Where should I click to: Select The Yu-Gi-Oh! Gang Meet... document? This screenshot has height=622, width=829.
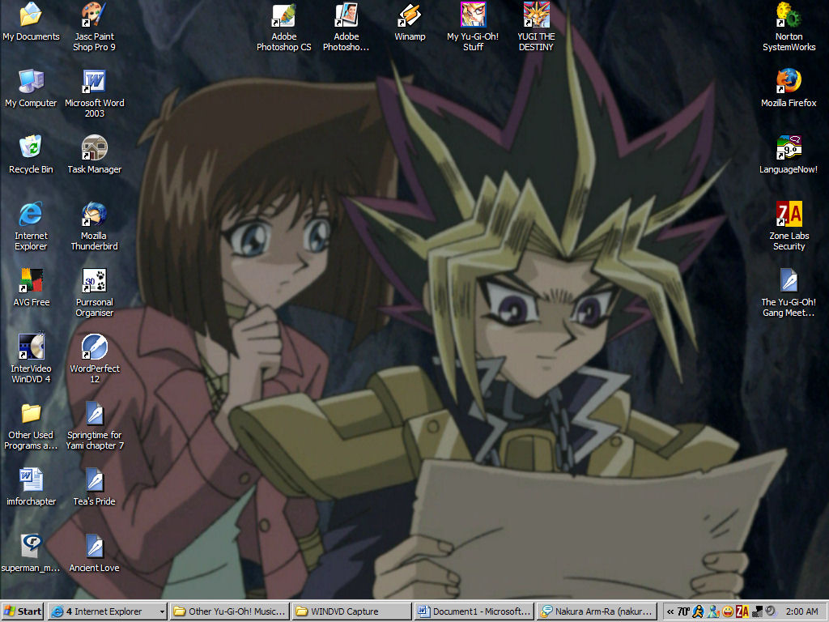point(789,292)
